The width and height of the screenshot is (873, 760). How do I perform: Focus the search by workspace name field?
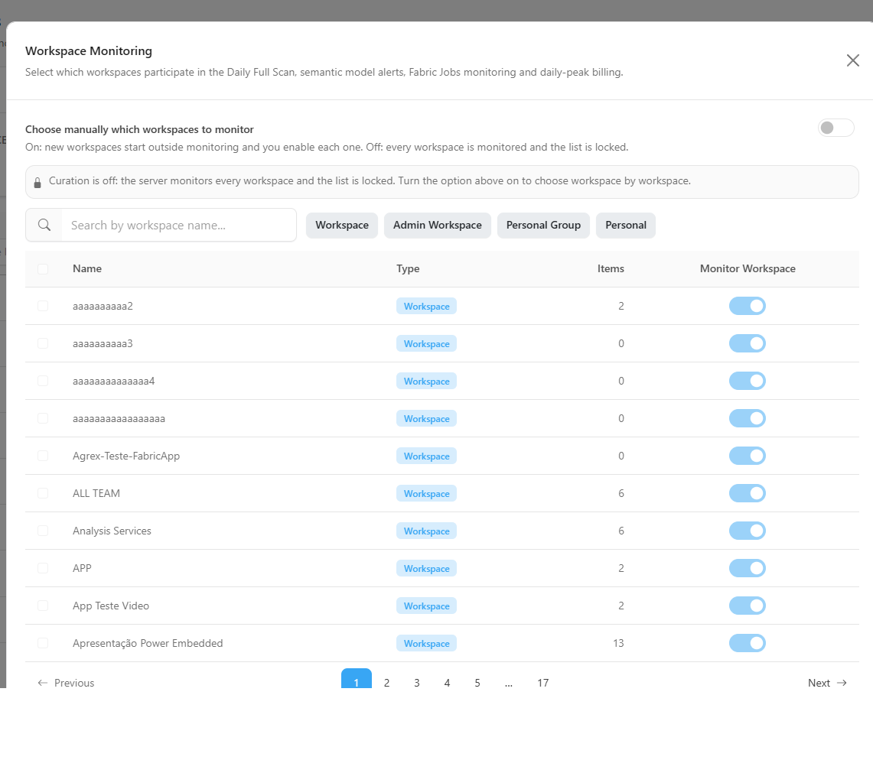(x=178, y=226)
